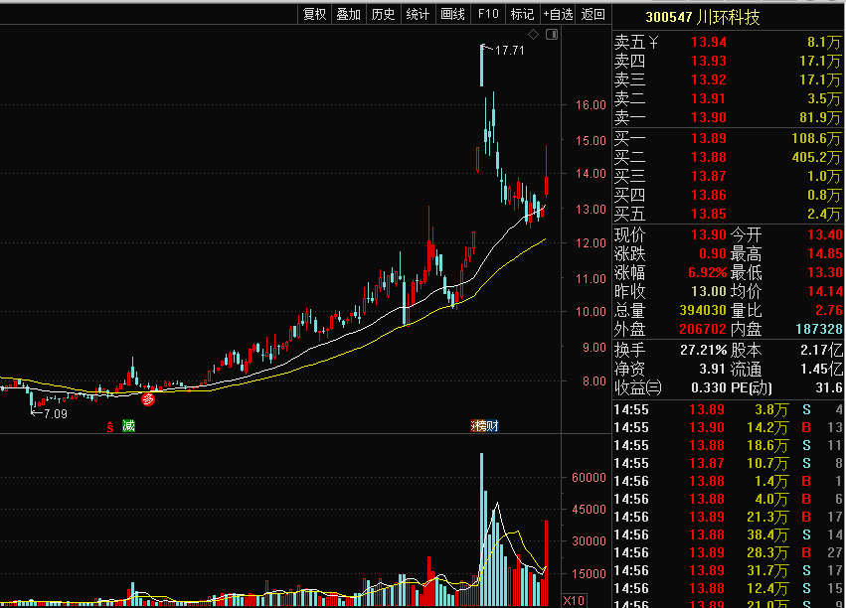This screenshot has height=608, width=846.
Task: Click the 7.09 low price label
Action: point(55,414)
